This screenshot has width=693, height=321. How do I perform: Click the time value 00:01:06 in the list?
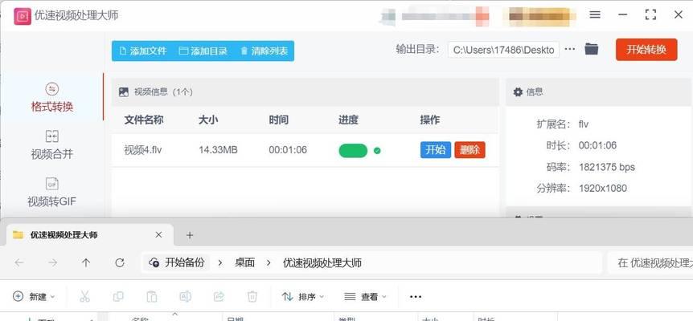tap(288, 150)
